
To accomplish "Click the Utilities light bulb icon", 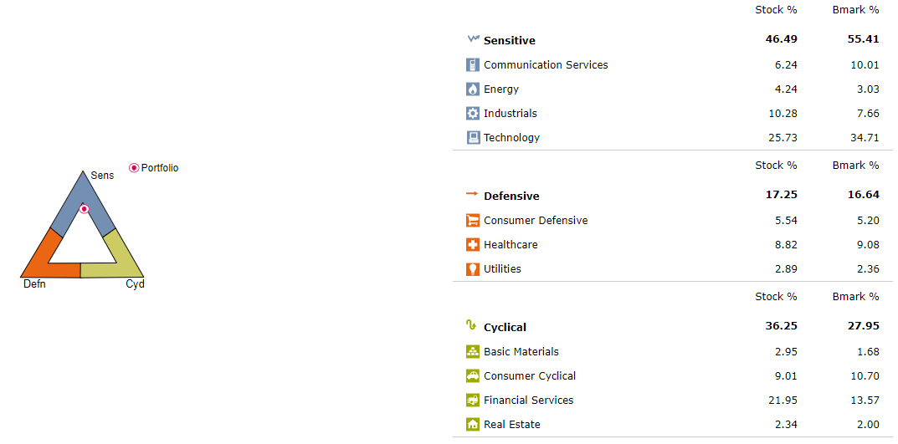I will tap(473, 269).
